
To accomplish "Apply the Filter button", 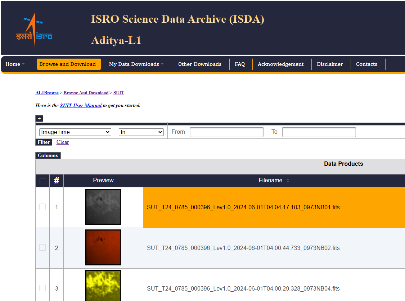I will point(44,142).
